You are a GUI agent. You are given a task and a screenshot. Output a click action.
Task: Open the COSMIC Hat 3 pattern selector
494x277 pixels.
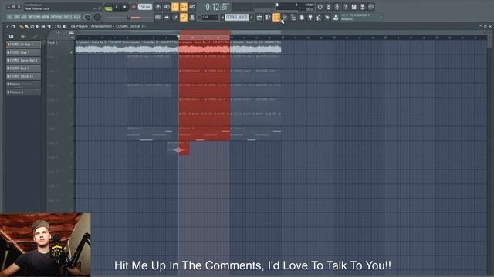pyautogui.click(x=237, y=17)
